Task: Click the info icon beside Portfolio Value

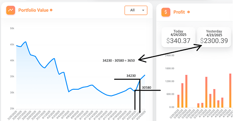Action: point(51,10)
